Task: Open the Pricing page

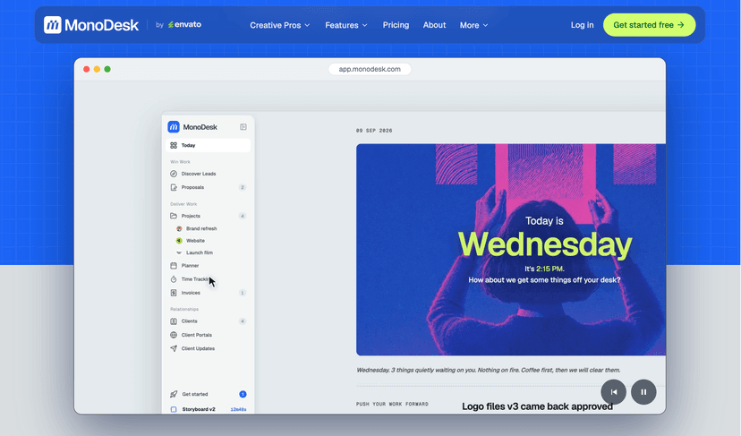Action: point(396,25)
